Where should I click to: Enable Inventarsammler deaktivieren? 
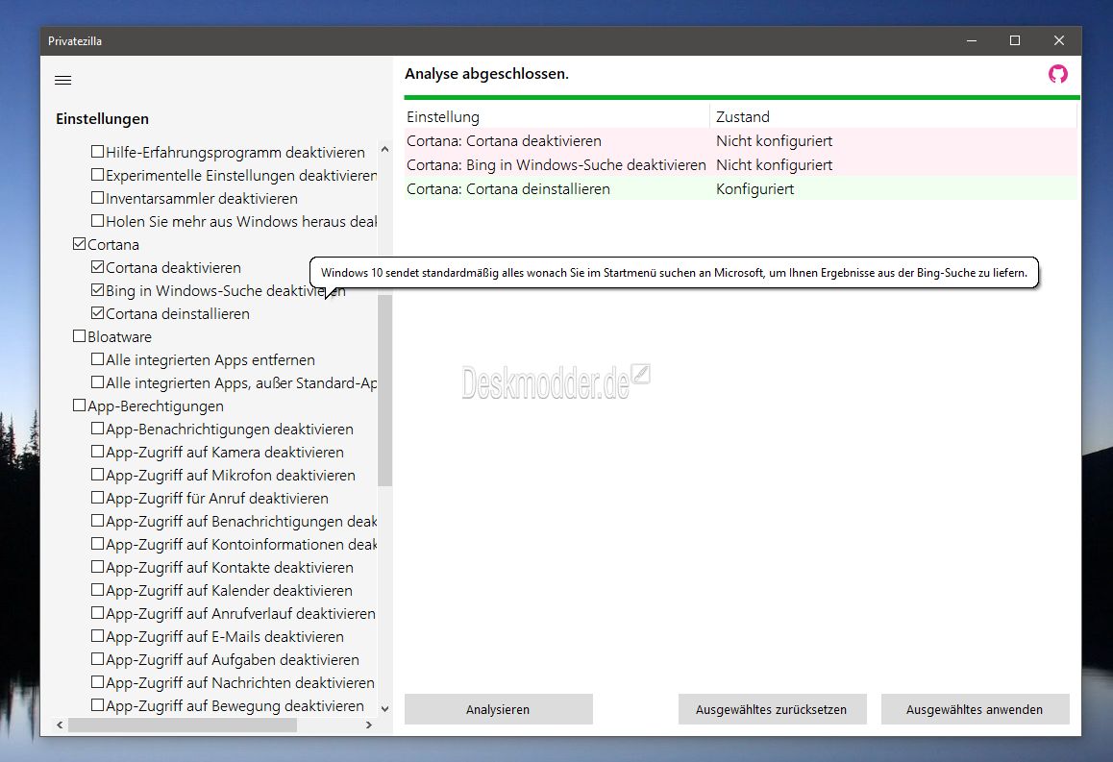point(98,198)
